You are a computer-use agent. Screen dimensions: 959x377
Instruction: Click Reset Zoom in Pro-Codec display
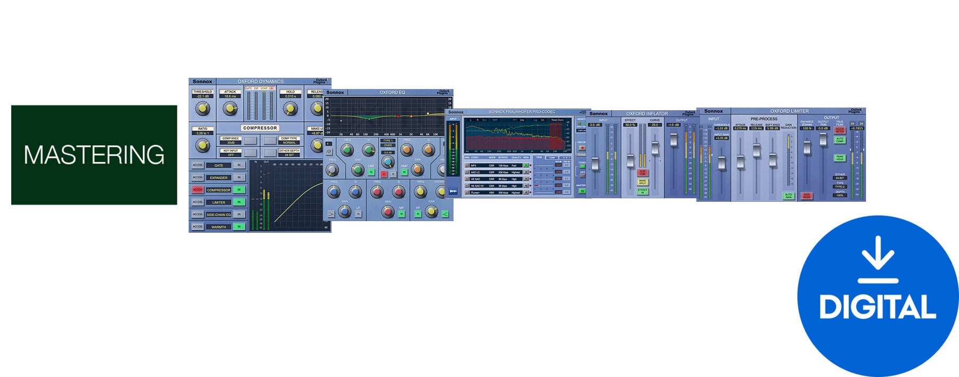click(557, 120)
